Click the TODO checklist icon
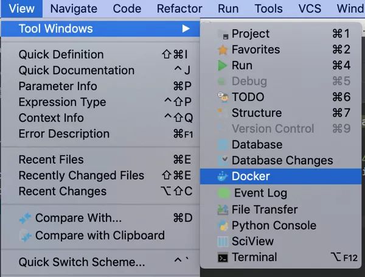Screen dimensions: 365x277 [223, 97]
